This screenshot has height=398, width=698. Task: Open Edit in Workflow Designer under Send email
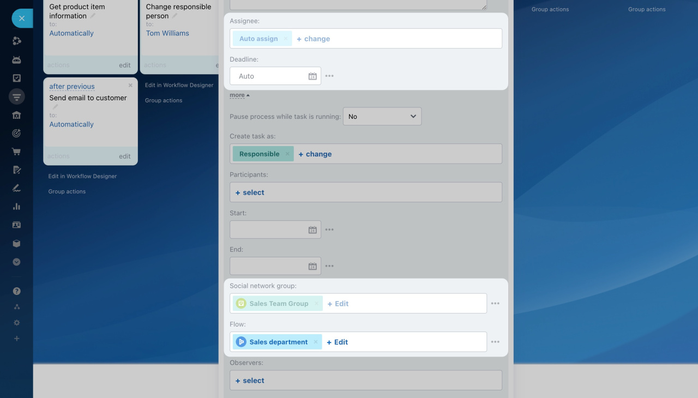click(82, 177)
